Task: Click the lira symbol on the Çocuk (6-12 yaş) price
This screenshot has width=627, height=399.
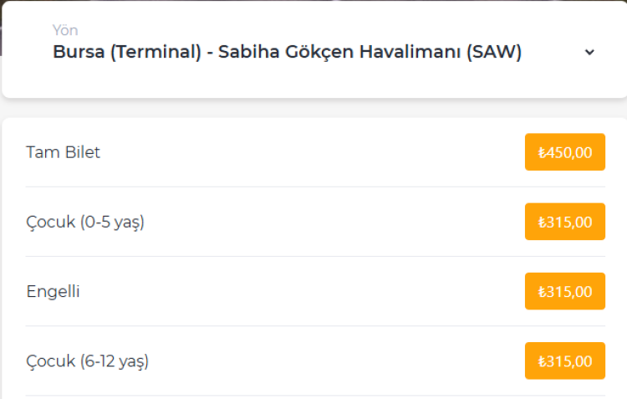Action: [542, 361]
